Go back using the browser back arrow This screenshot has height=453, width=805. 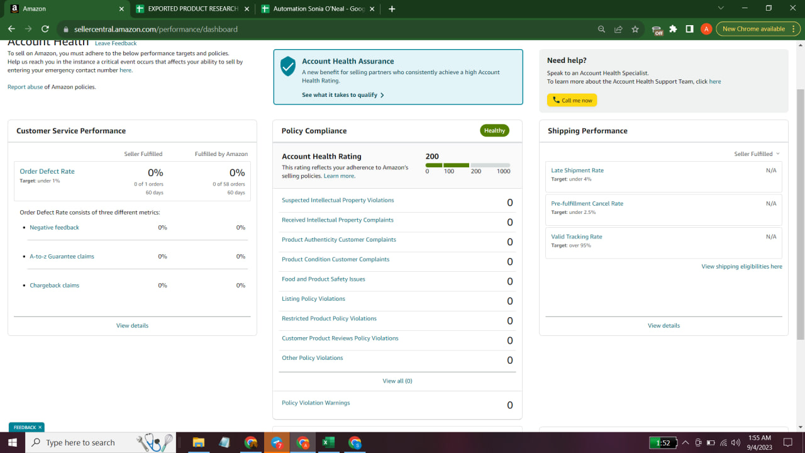11,29
